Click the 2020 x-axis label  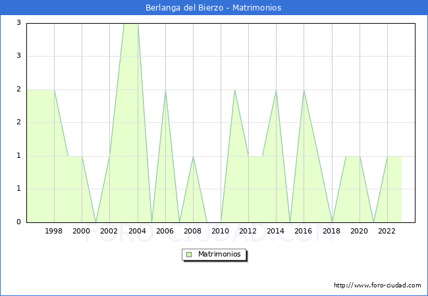(x=360, y=231)
